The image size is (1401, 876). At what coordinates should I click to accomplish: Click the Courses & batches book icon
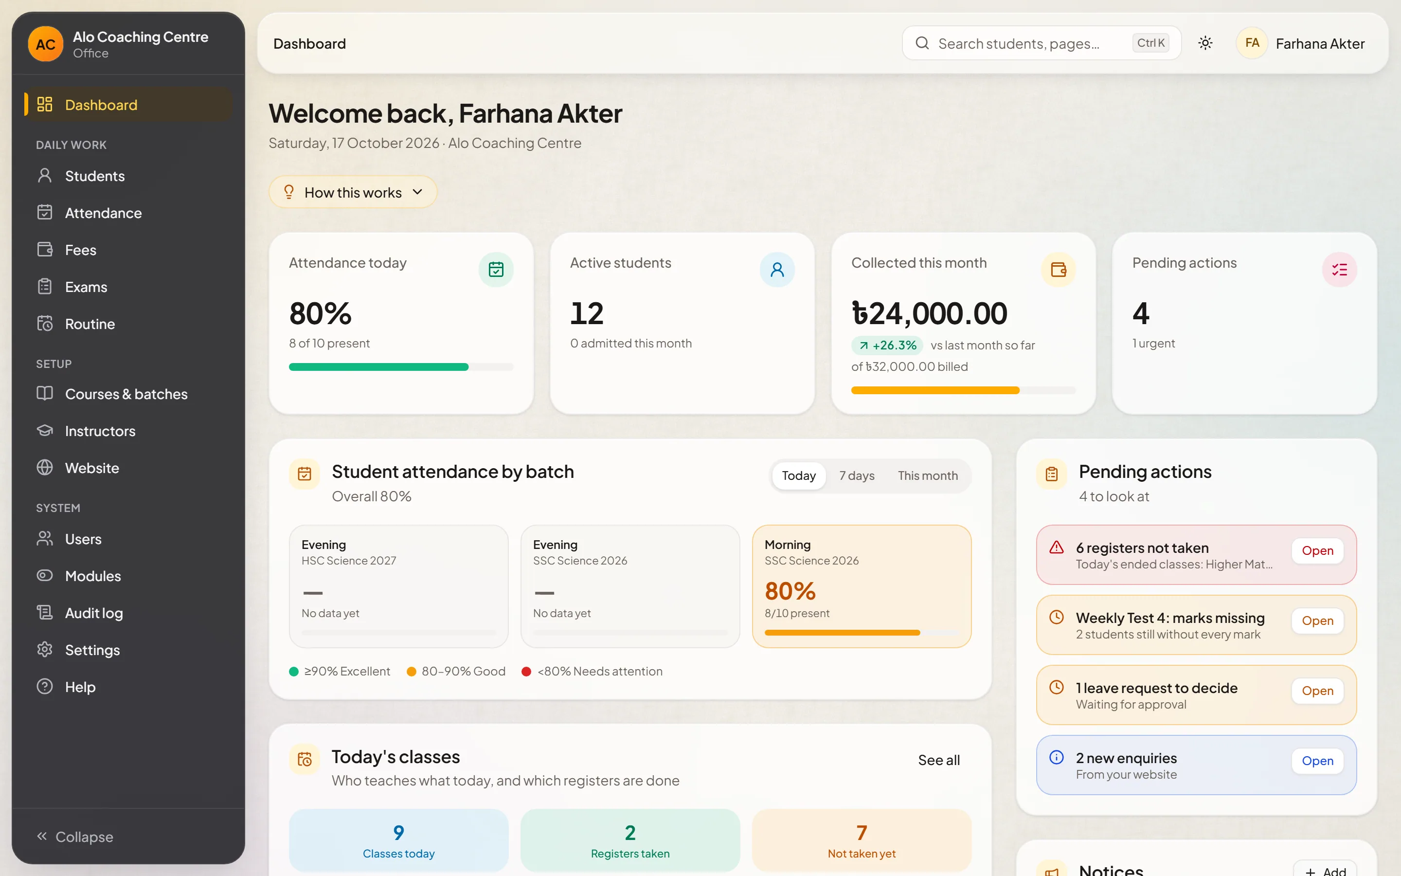click(45, 394)
